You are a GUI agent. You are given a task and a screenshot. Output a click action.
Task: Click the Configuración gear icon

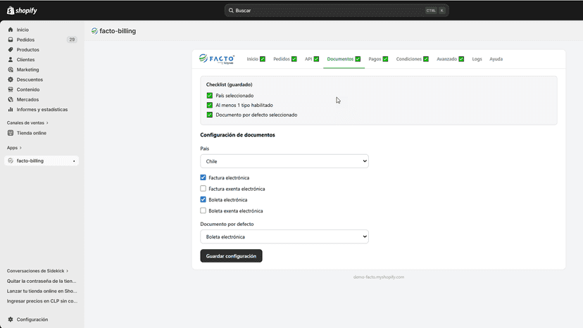(11, 320)
